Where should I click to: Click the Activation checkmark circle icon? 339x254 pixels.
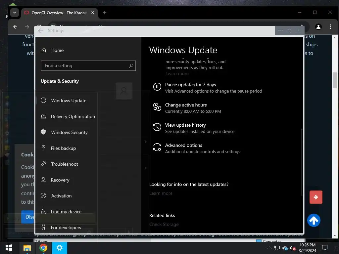coord(43,196)
